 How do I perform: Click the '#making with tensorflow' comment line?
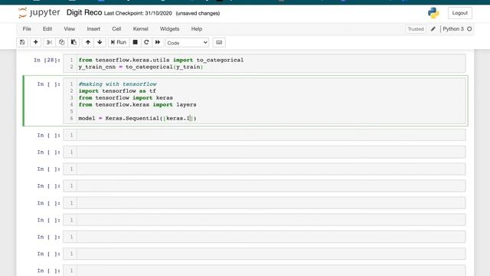pos(117,84)
